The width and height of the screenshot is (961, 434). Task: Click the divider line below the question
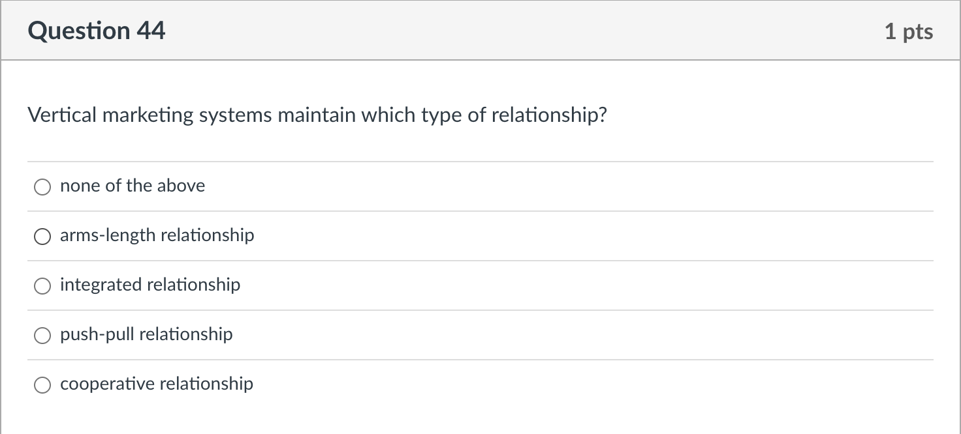click(x=480, y=161)
